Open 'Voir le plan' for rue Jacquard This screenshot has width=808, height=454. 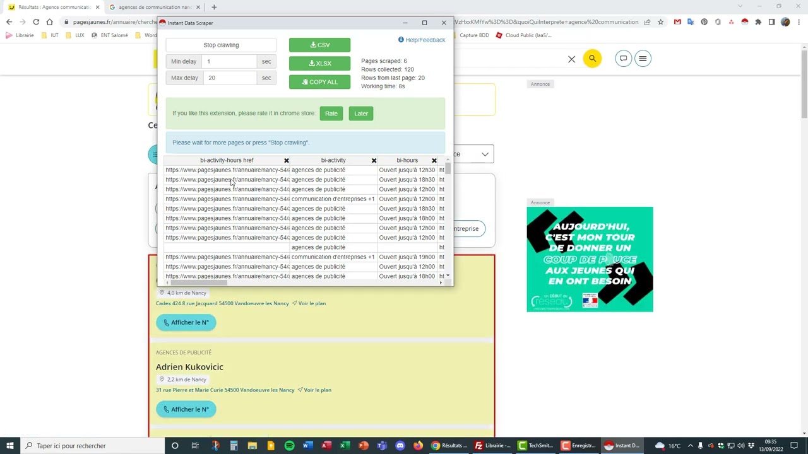[309, 303]
